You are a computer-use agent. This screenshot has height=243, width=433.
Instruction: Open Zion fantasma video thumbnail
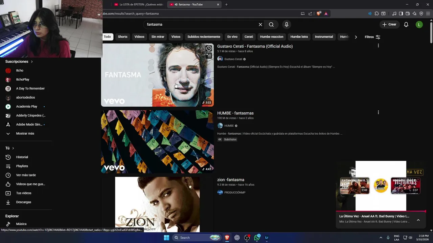pyautogui.click(x=157, y=205)
